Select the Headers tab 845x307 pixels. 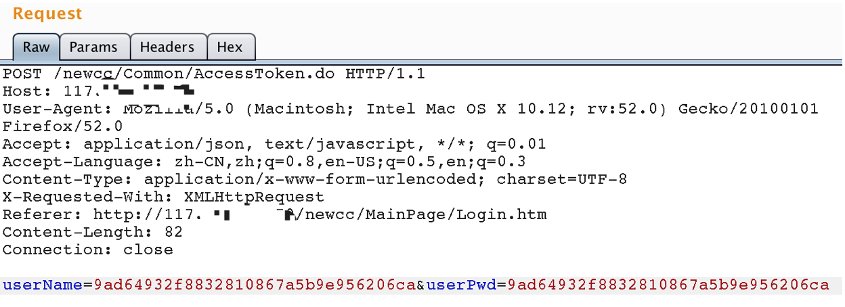coord(167,47)
